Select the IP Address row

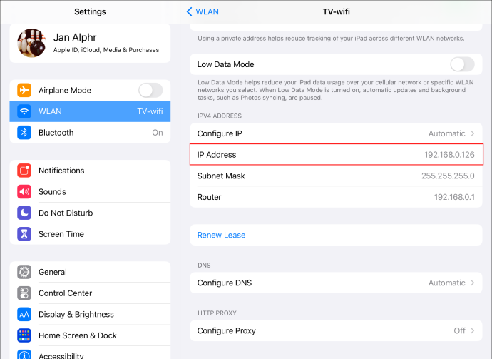pyautogui.click(x=336, y=155)
